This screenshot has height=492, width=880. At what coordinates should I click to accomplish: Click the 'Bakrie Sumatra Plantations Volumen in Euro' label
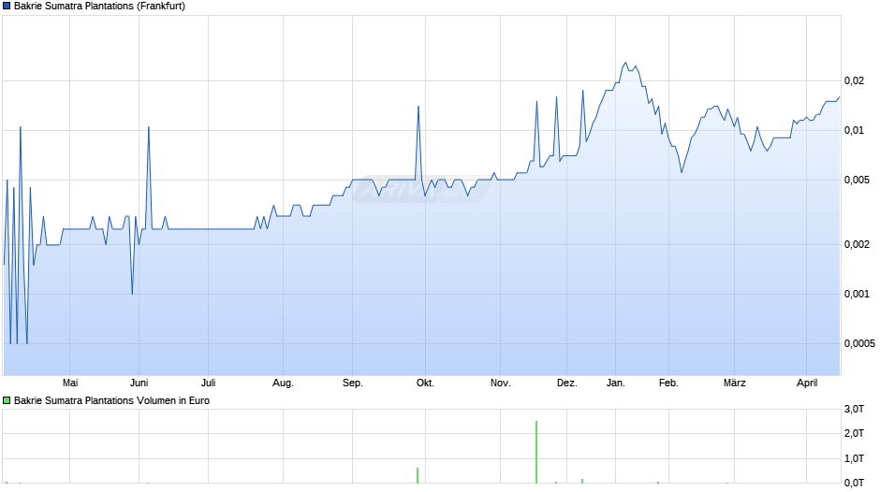pyautogui.click(x=111, y=400)
